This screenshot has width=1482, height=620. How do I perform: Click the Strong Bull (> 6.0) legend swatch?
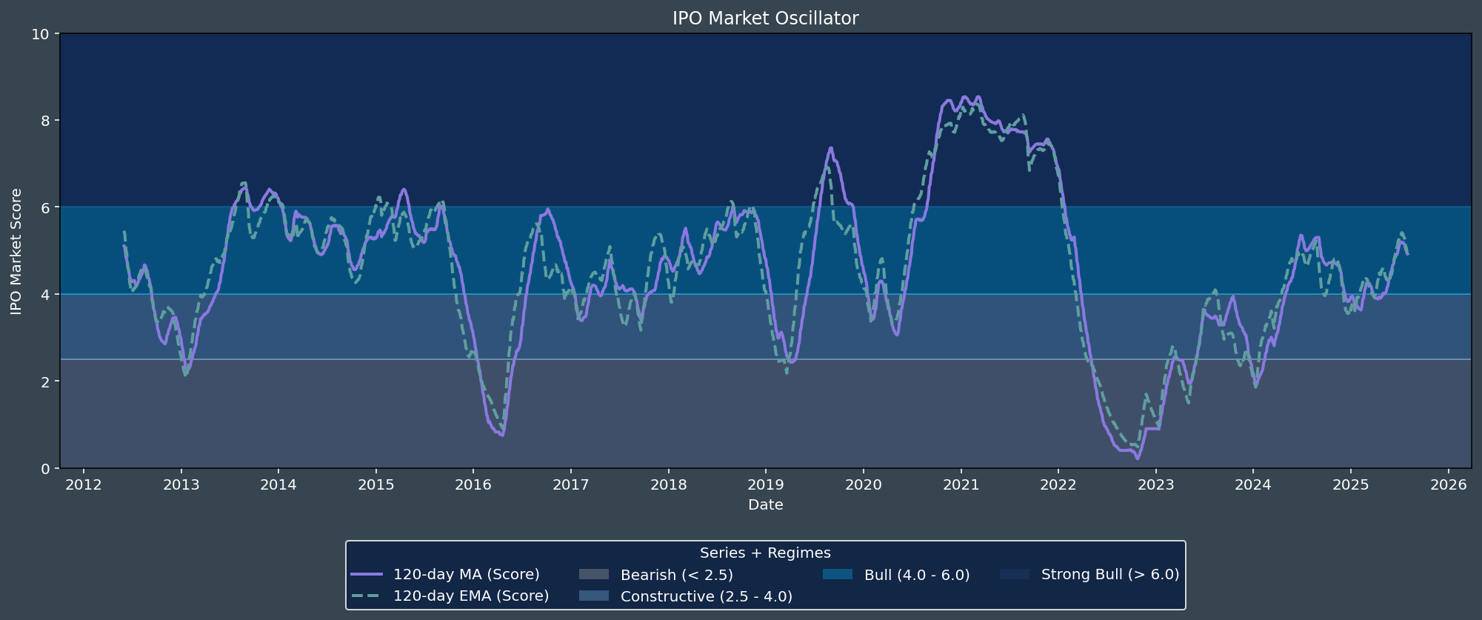[x=1014, y=575]
